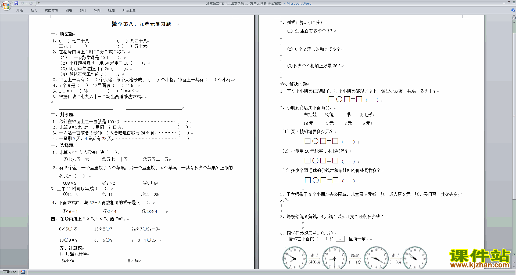Click the Undo arrow icon
This screenshot has width=516, height=275.
click(x=22, y=3)
